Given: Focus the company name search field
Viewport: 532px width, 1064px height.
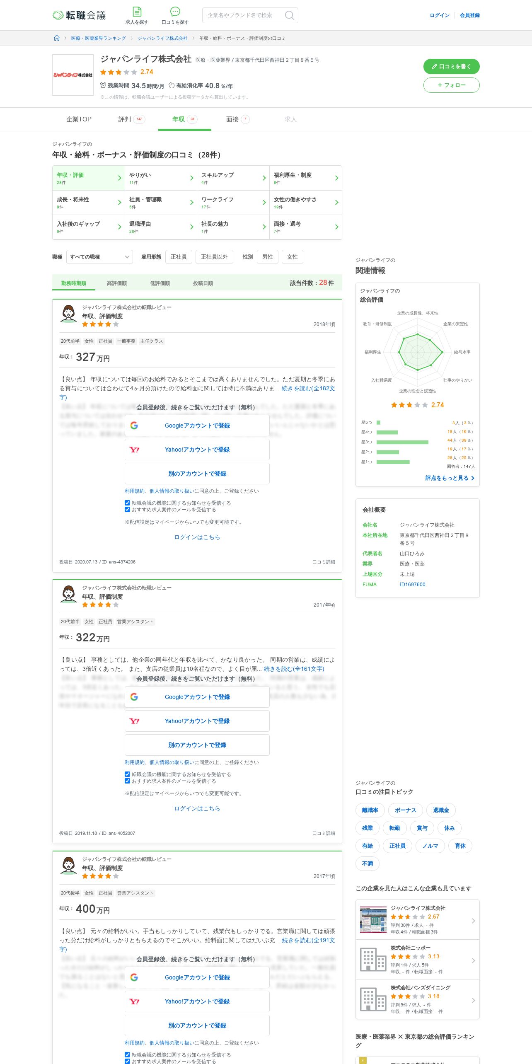Looking at the screenshot, I should pos(244,15).
